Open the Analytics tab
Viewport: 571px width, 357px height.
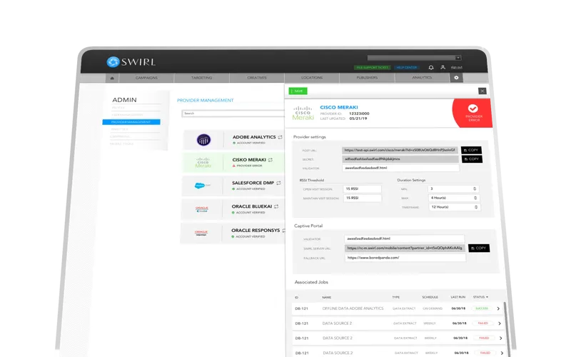[422, 78]
